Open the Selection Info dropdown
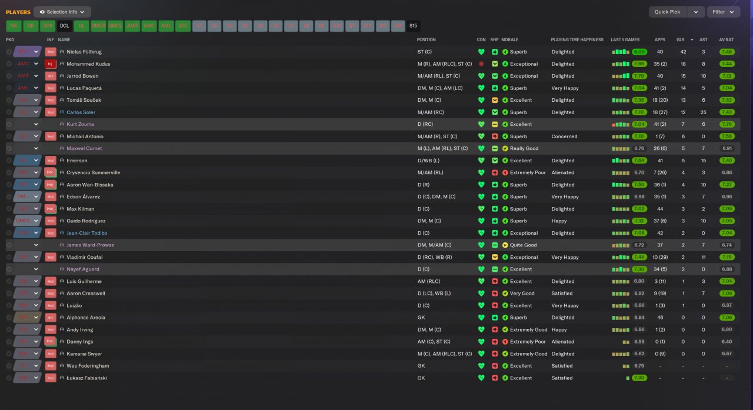753x410 pixels. coord(62,12)
